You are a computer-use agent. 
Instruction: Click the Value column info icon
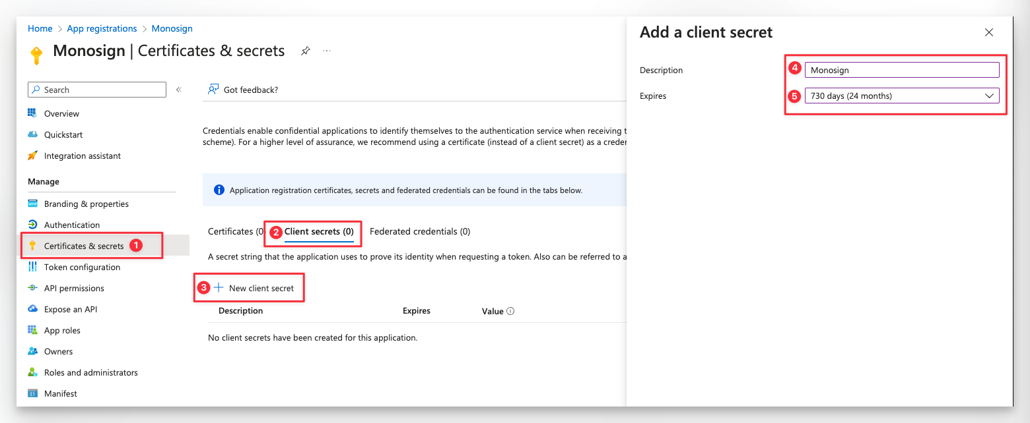[x=510, y=311]
